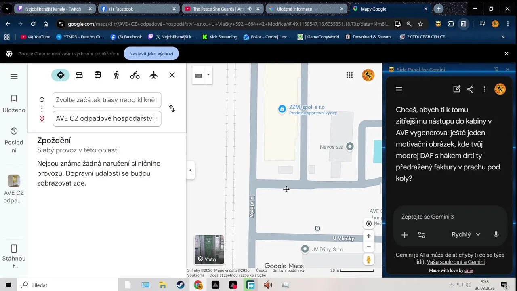Open the AVE CZ odpa... recent place thumbnail
The width and height of the screenshot is (517, 291).
click(x=14, y=189)
